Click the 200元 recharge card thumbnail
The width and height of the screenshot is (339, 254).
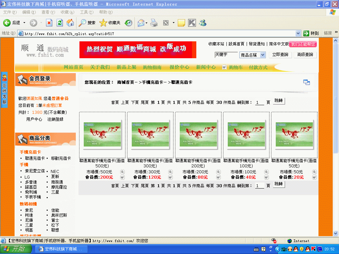[198, 135]
